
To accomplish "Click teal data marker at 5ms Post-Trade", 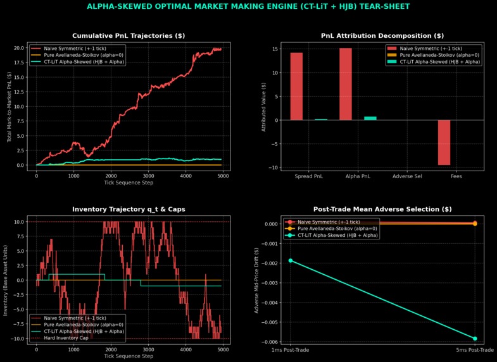I will click(475, 339).
